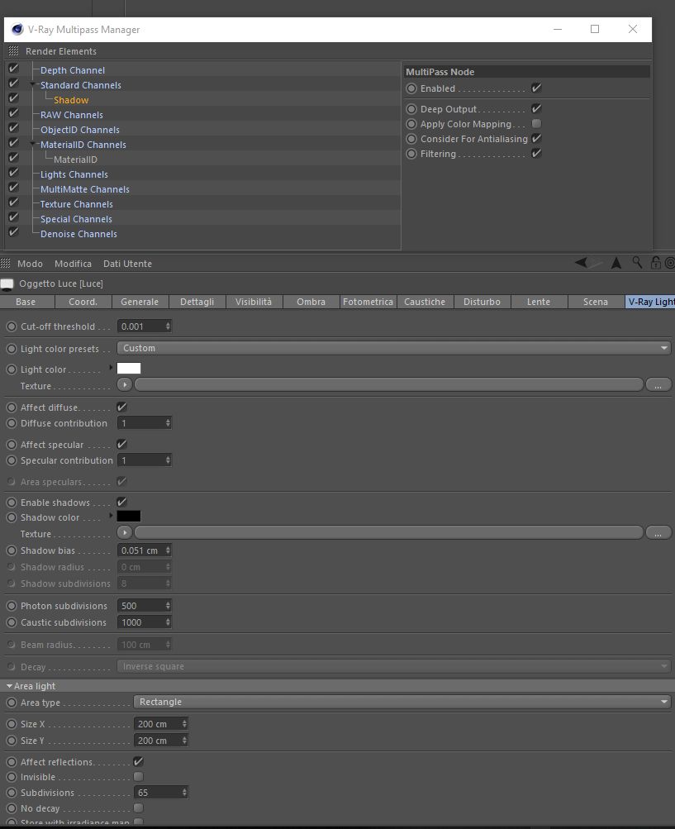Switch to the Fotometrica tab
Screen dimensions: 675x829
pyautogui.click(x=368, y=302)
